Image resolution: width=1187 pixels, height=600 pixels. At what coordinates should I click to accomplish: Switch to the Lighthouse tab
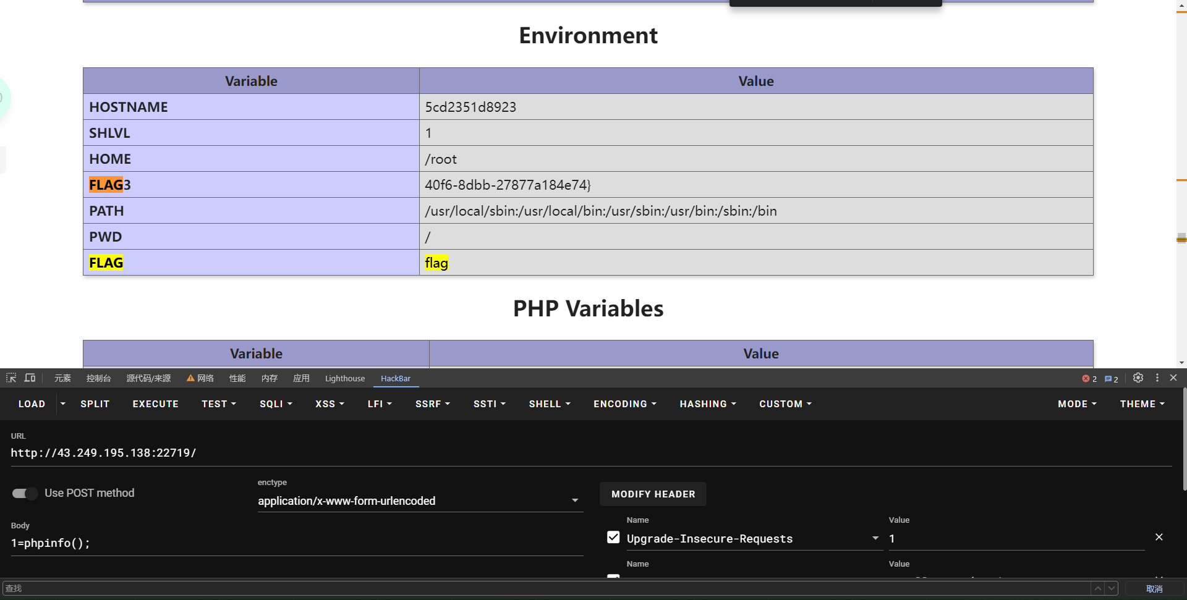point(345,378)
